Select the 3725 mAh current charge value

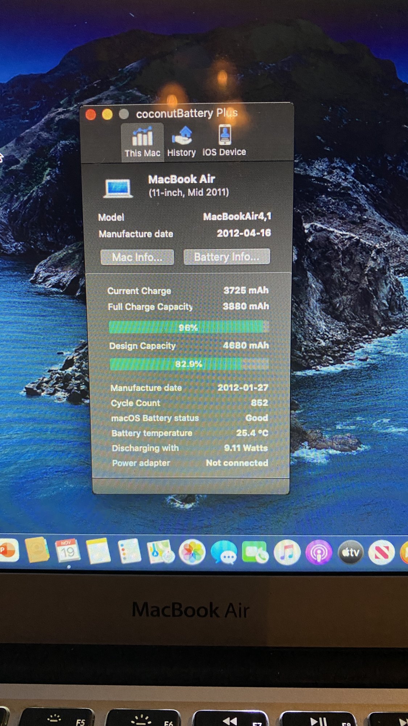click(x=246, y=290)
